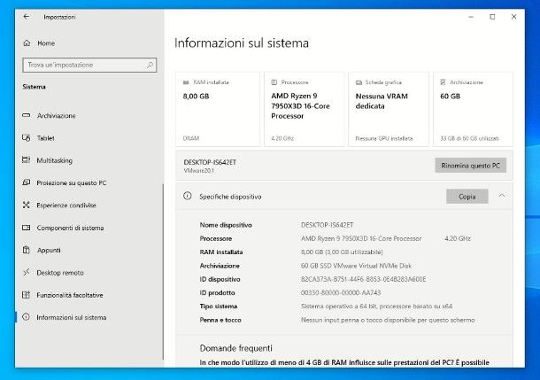Go to Tablet settings

click(x=45, y=138)
